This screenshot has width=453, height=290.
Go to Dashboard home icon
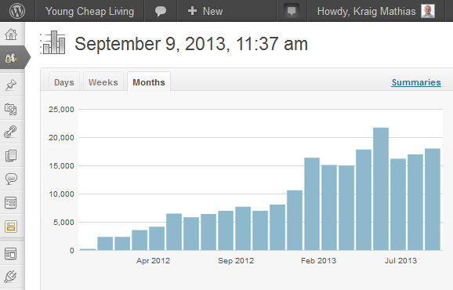[x=11, y=34]
